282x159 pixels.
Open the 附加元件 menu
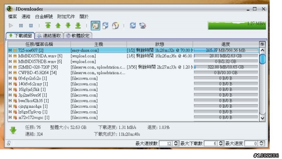(66, 17)
